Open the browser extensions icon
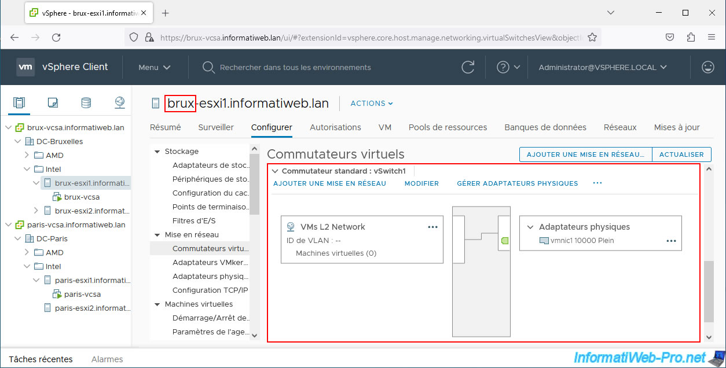This screenshot has height=368, width=726. [x=691, y=37]
